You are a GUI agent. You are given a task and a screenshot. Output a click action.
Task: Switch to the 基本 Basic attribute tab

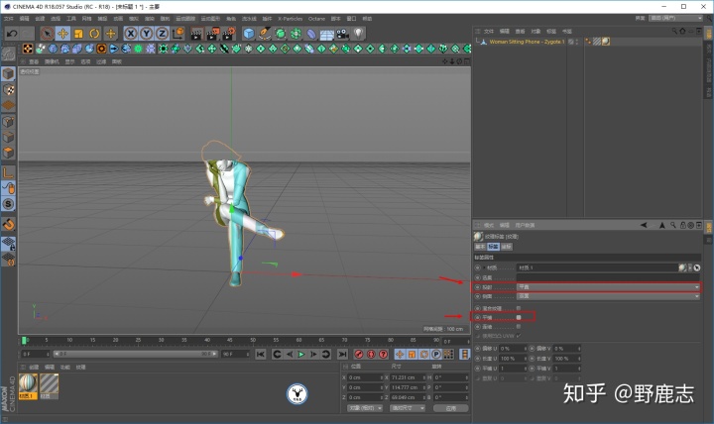(480, 247)
